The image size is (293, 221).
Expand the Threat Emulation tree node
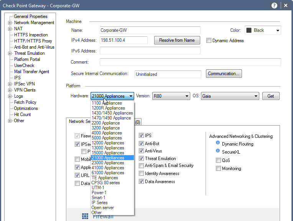[10, 53]
